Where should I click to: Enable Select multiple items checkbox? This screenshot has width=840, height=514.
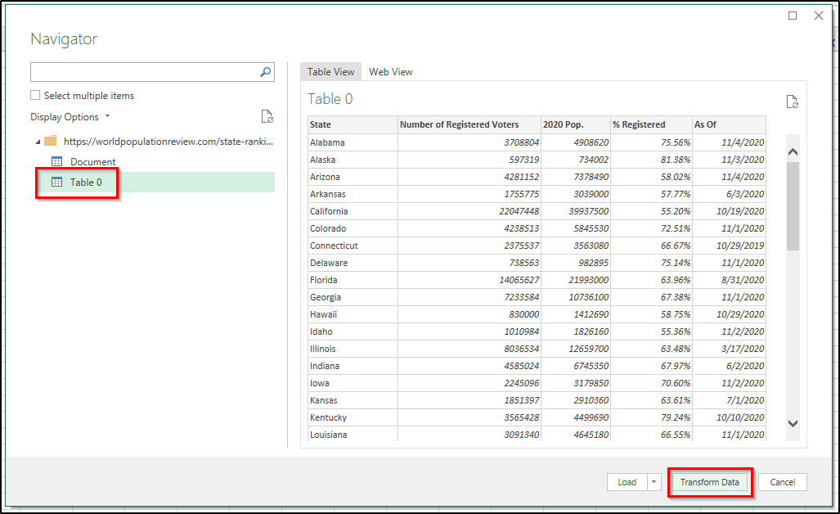click(35, 96)
